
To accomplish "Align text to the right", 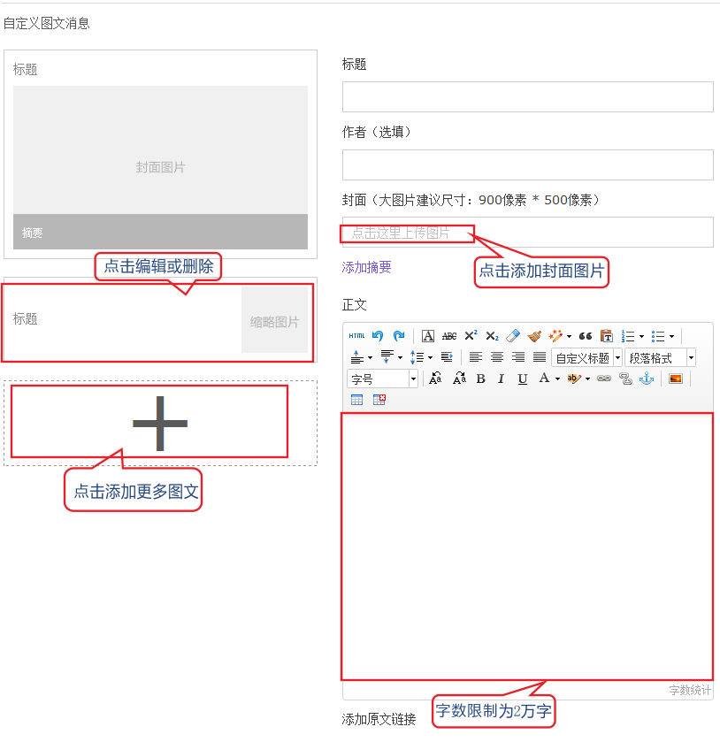I will click(518, 356).
